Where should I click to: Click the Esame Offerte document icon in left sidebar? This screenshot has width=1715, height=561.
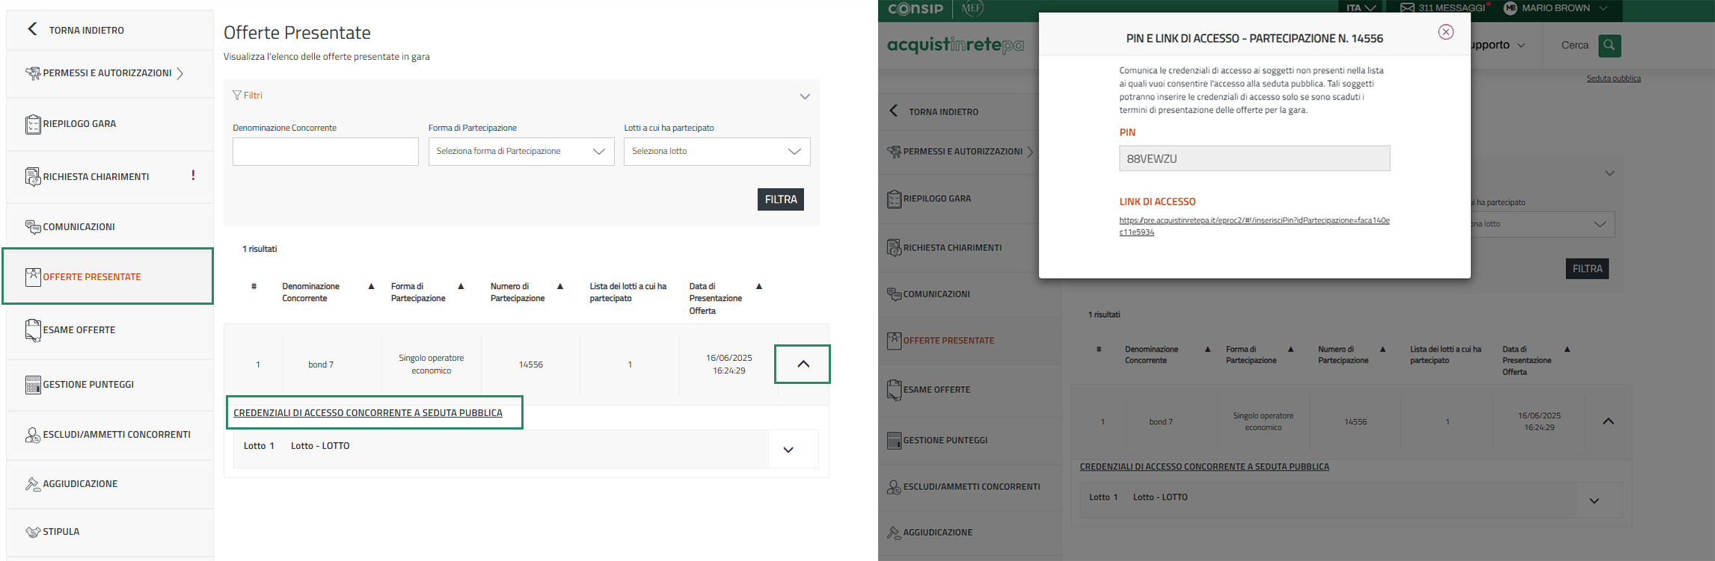point(33,329)
